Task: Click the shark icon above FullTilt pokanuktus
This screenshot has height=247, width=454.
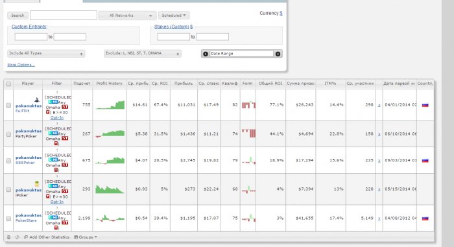Action: click(x=37, y=100)
